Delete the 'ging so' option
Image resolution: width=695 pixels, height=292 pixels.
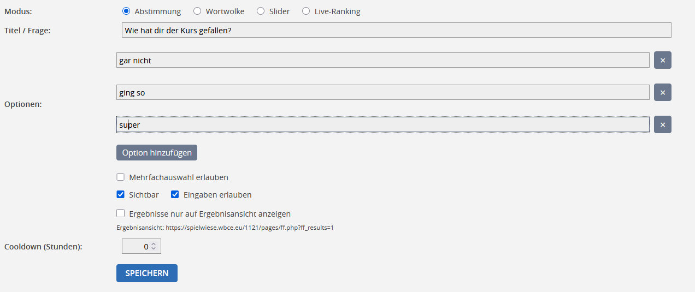[662, 93]
